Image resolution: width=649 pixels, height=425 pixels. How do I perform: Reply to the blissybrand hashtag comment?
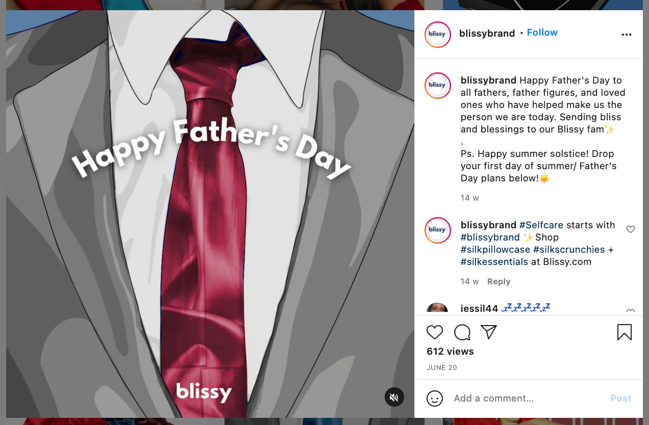pyautogui.click(x=498, y=281)
